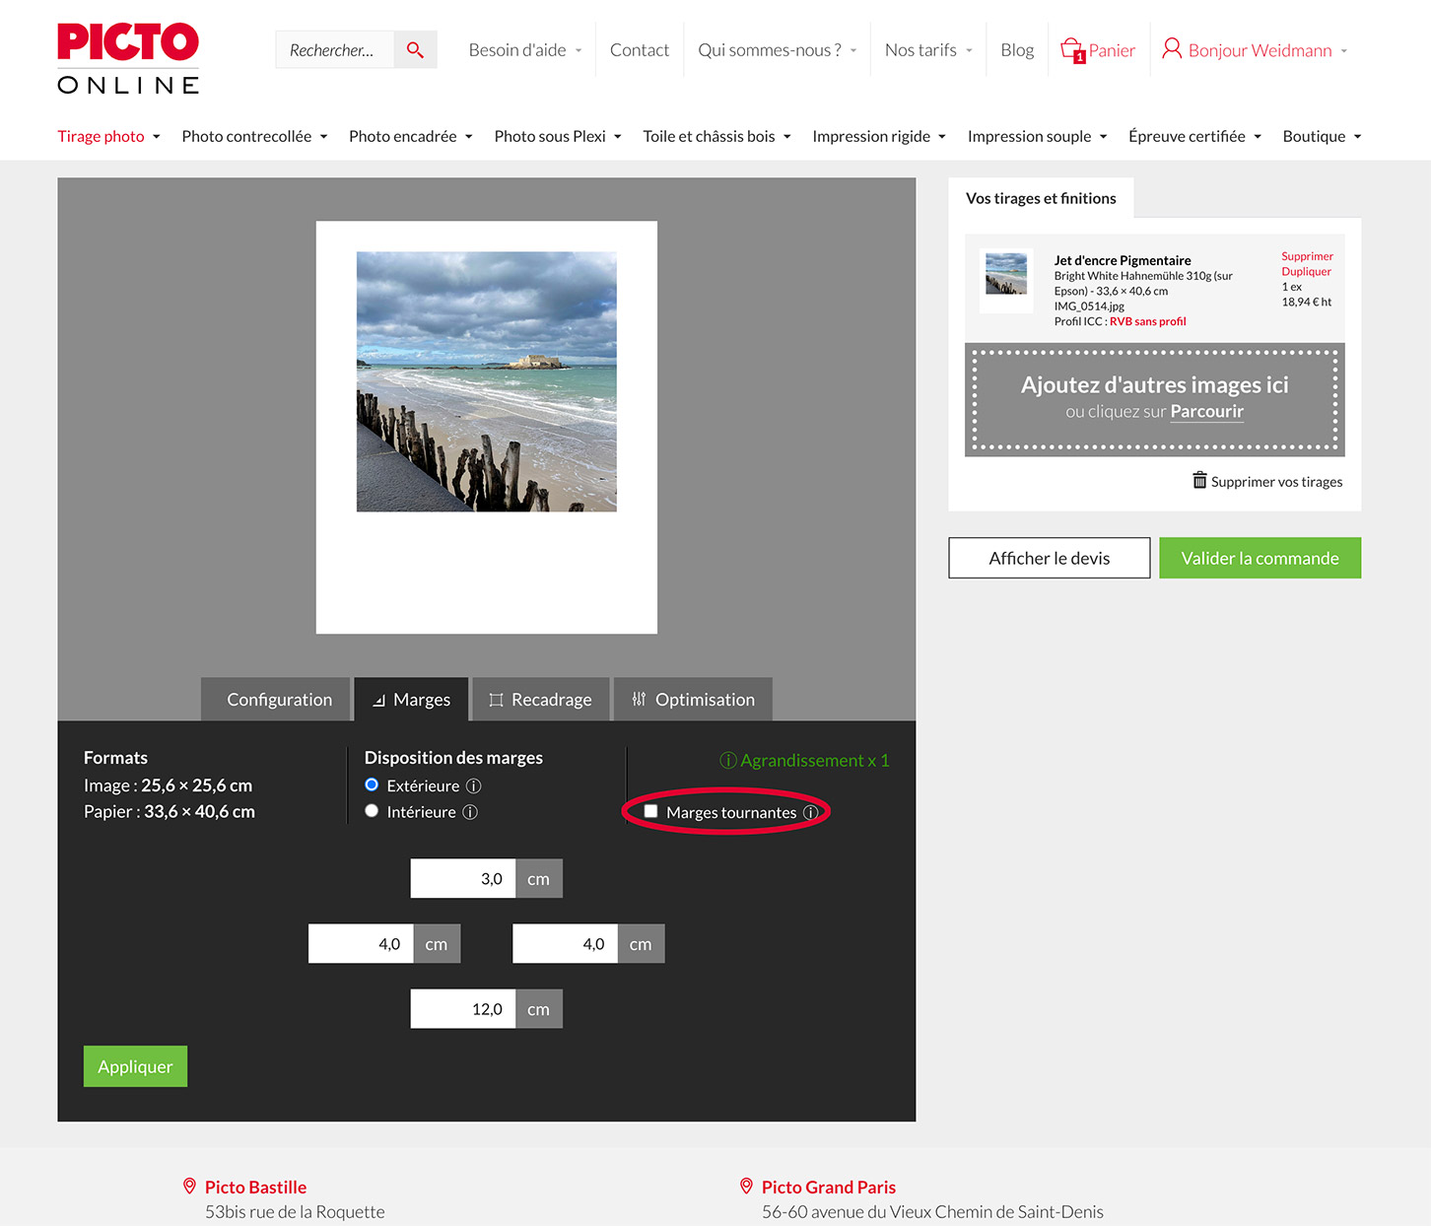Switch to the Recadrage tab
Image resolution: width=1431 pixels, height=1226 pixels.
(540, 700)
